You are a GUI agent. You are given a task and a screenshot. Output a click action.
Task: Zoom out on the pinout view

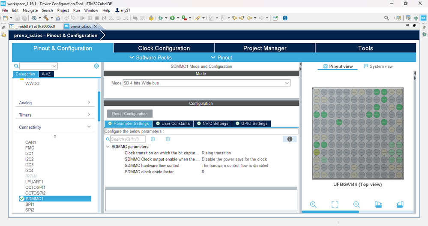click(356, 205)
